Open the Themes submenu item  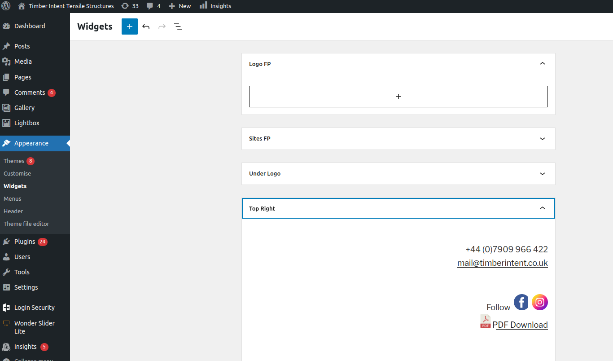pos(14,161)
